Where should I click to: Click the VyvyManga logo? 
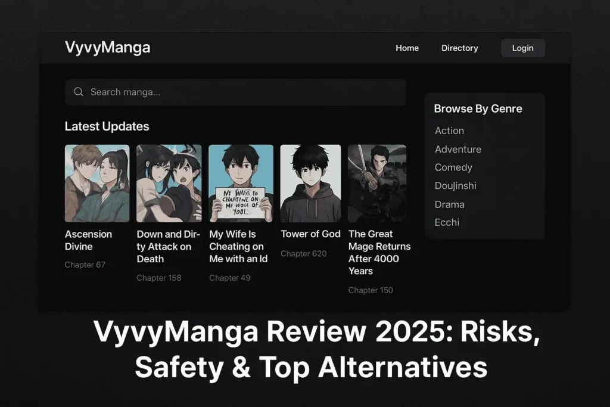(x=107, y=48)
